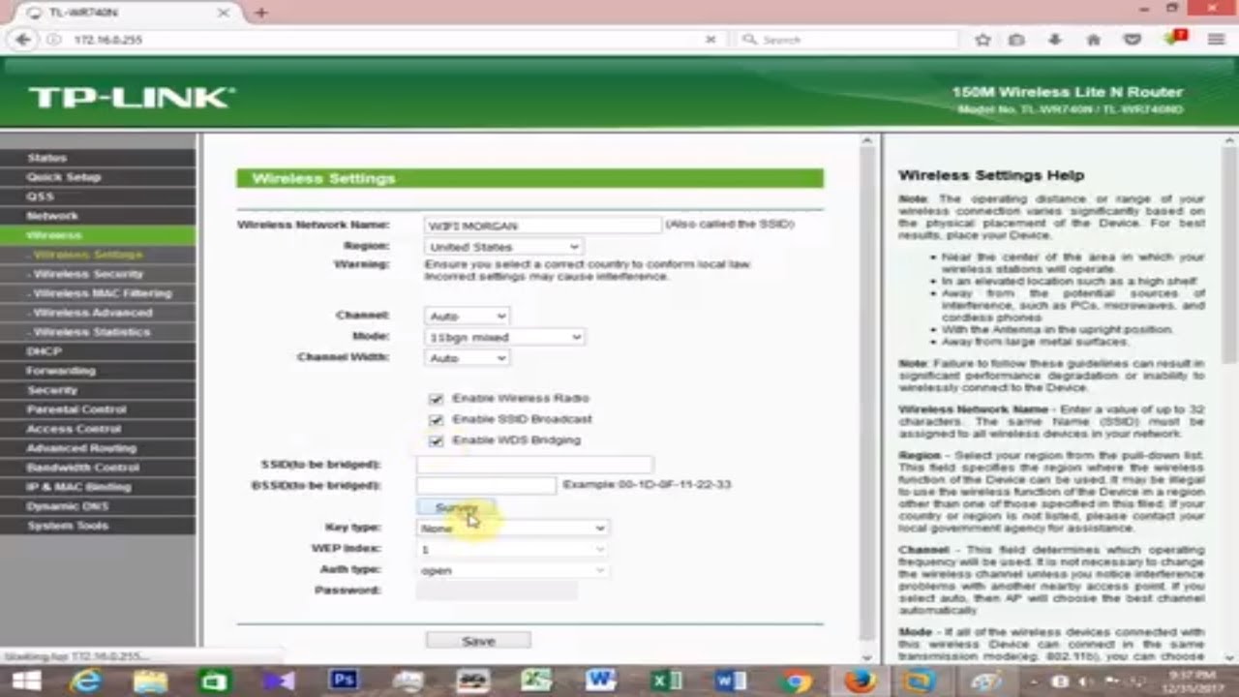Switch to Firefox in taskbar

coord(858,682)
